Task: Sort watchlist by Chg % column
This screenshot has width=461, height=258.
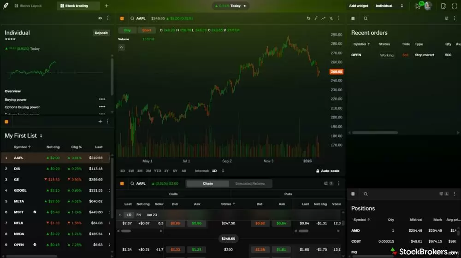Action: point(77,147)
